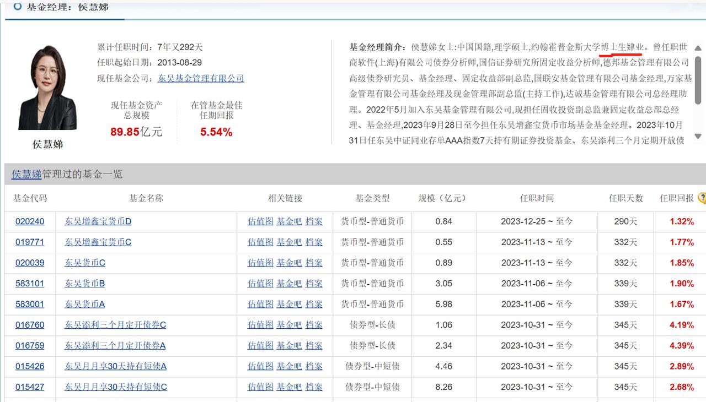Open 估值图 for 东吴添利三个月定开债券C
This screenshot has height=402, width=706.
click(260, 325)
